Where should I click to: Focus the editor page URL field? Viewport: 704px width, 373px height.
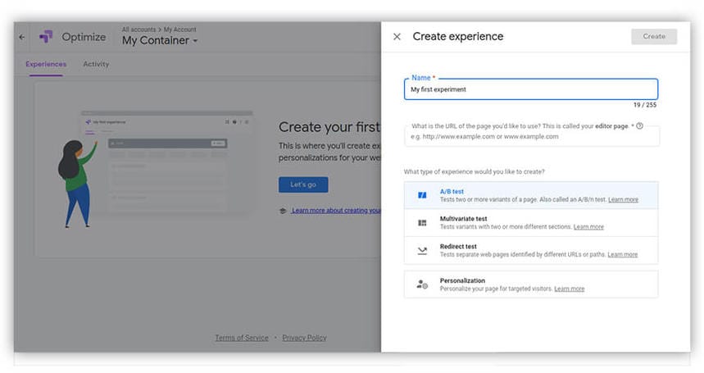530,136
